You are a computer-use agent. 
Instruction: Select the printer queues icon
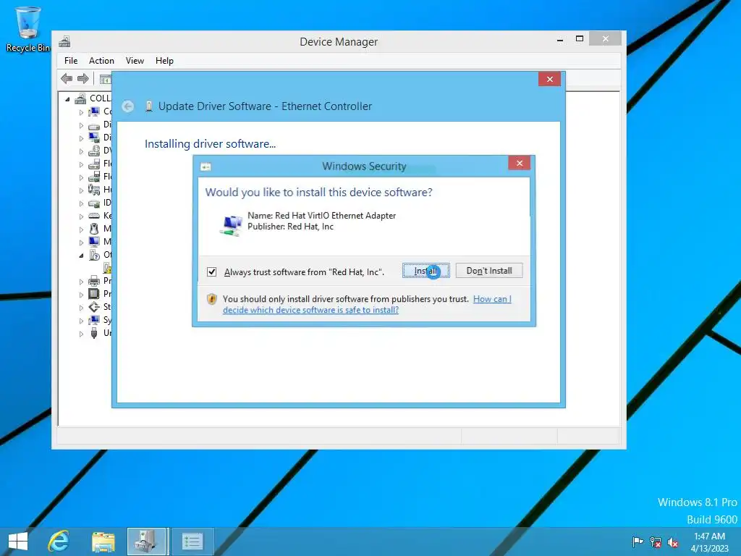pyautogui.click(x=94, y=281)
